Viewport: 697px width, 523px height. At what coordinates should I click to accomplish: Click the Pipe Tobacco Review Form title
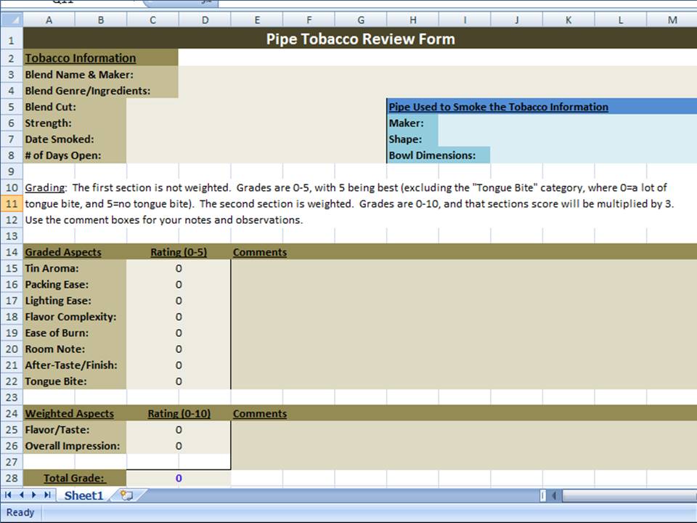pos(360,39)
